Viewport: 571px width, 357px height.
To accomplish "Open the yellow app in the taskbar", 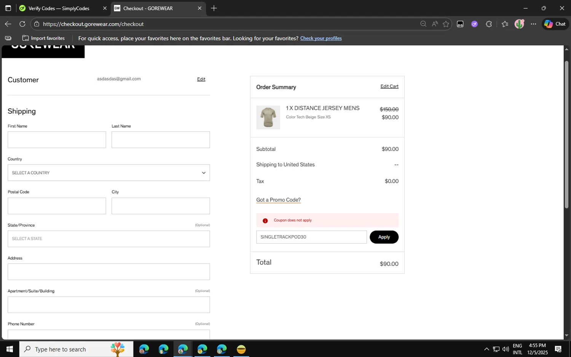I will tap(241, 349).
